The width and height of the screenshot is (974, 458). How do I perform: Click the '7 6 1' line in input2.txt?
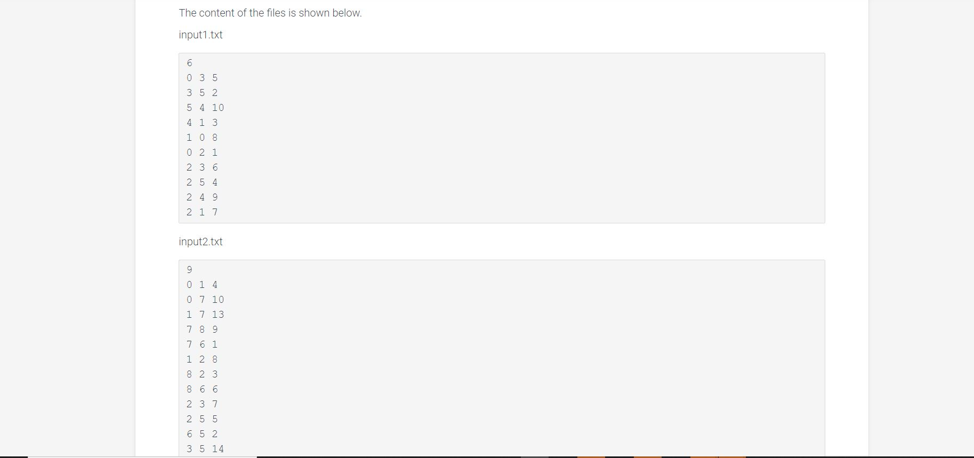202,344
